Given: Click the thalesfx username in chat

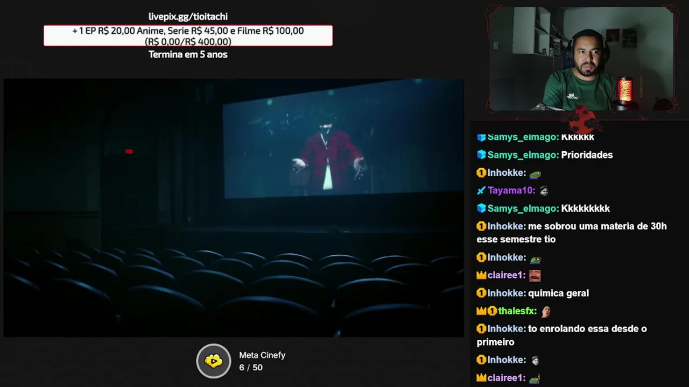Looking at the screenshot, I should click(517, 311).
